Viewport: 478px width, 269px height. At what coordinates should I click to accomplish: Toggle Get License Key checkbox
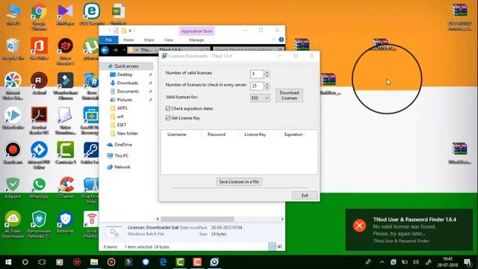pyautogui.click(x=167, y=118)
